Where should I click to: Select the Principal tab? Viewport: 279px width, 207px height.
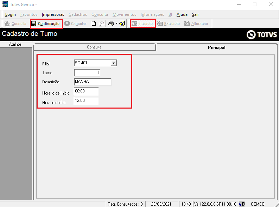click(x=216, y=47)
